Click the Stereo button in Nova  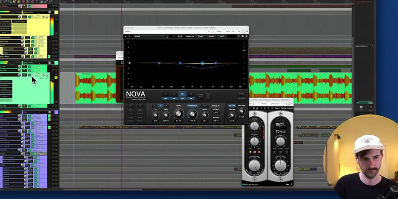(x=211, y=36)
